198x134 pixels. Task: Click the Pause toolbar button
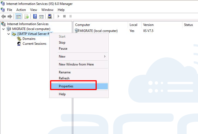pos(71,16)
